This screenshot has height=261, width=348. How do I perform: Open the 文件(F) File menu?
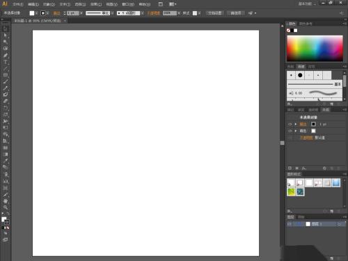click(18, 4)
